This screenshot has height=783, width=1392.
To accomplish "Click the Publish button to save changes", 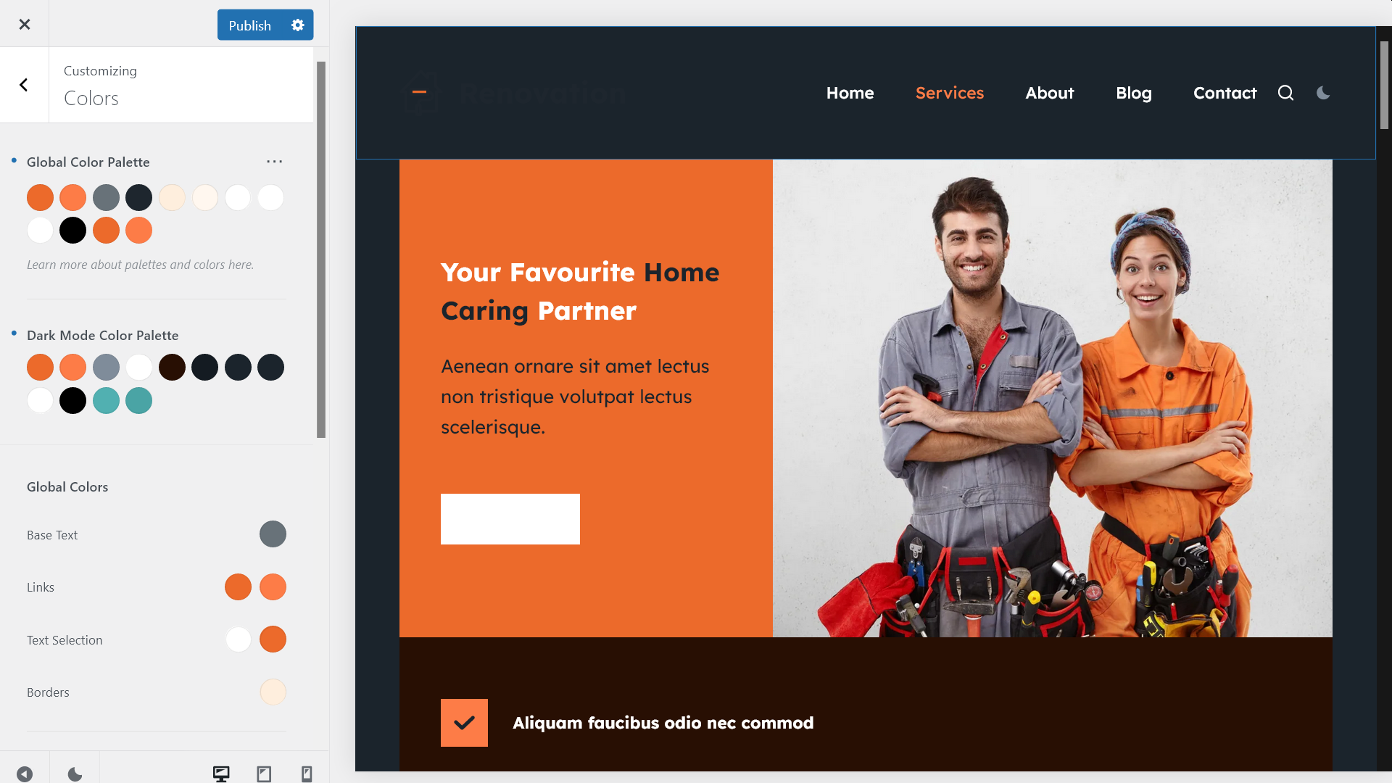I will tap(249, 25).
